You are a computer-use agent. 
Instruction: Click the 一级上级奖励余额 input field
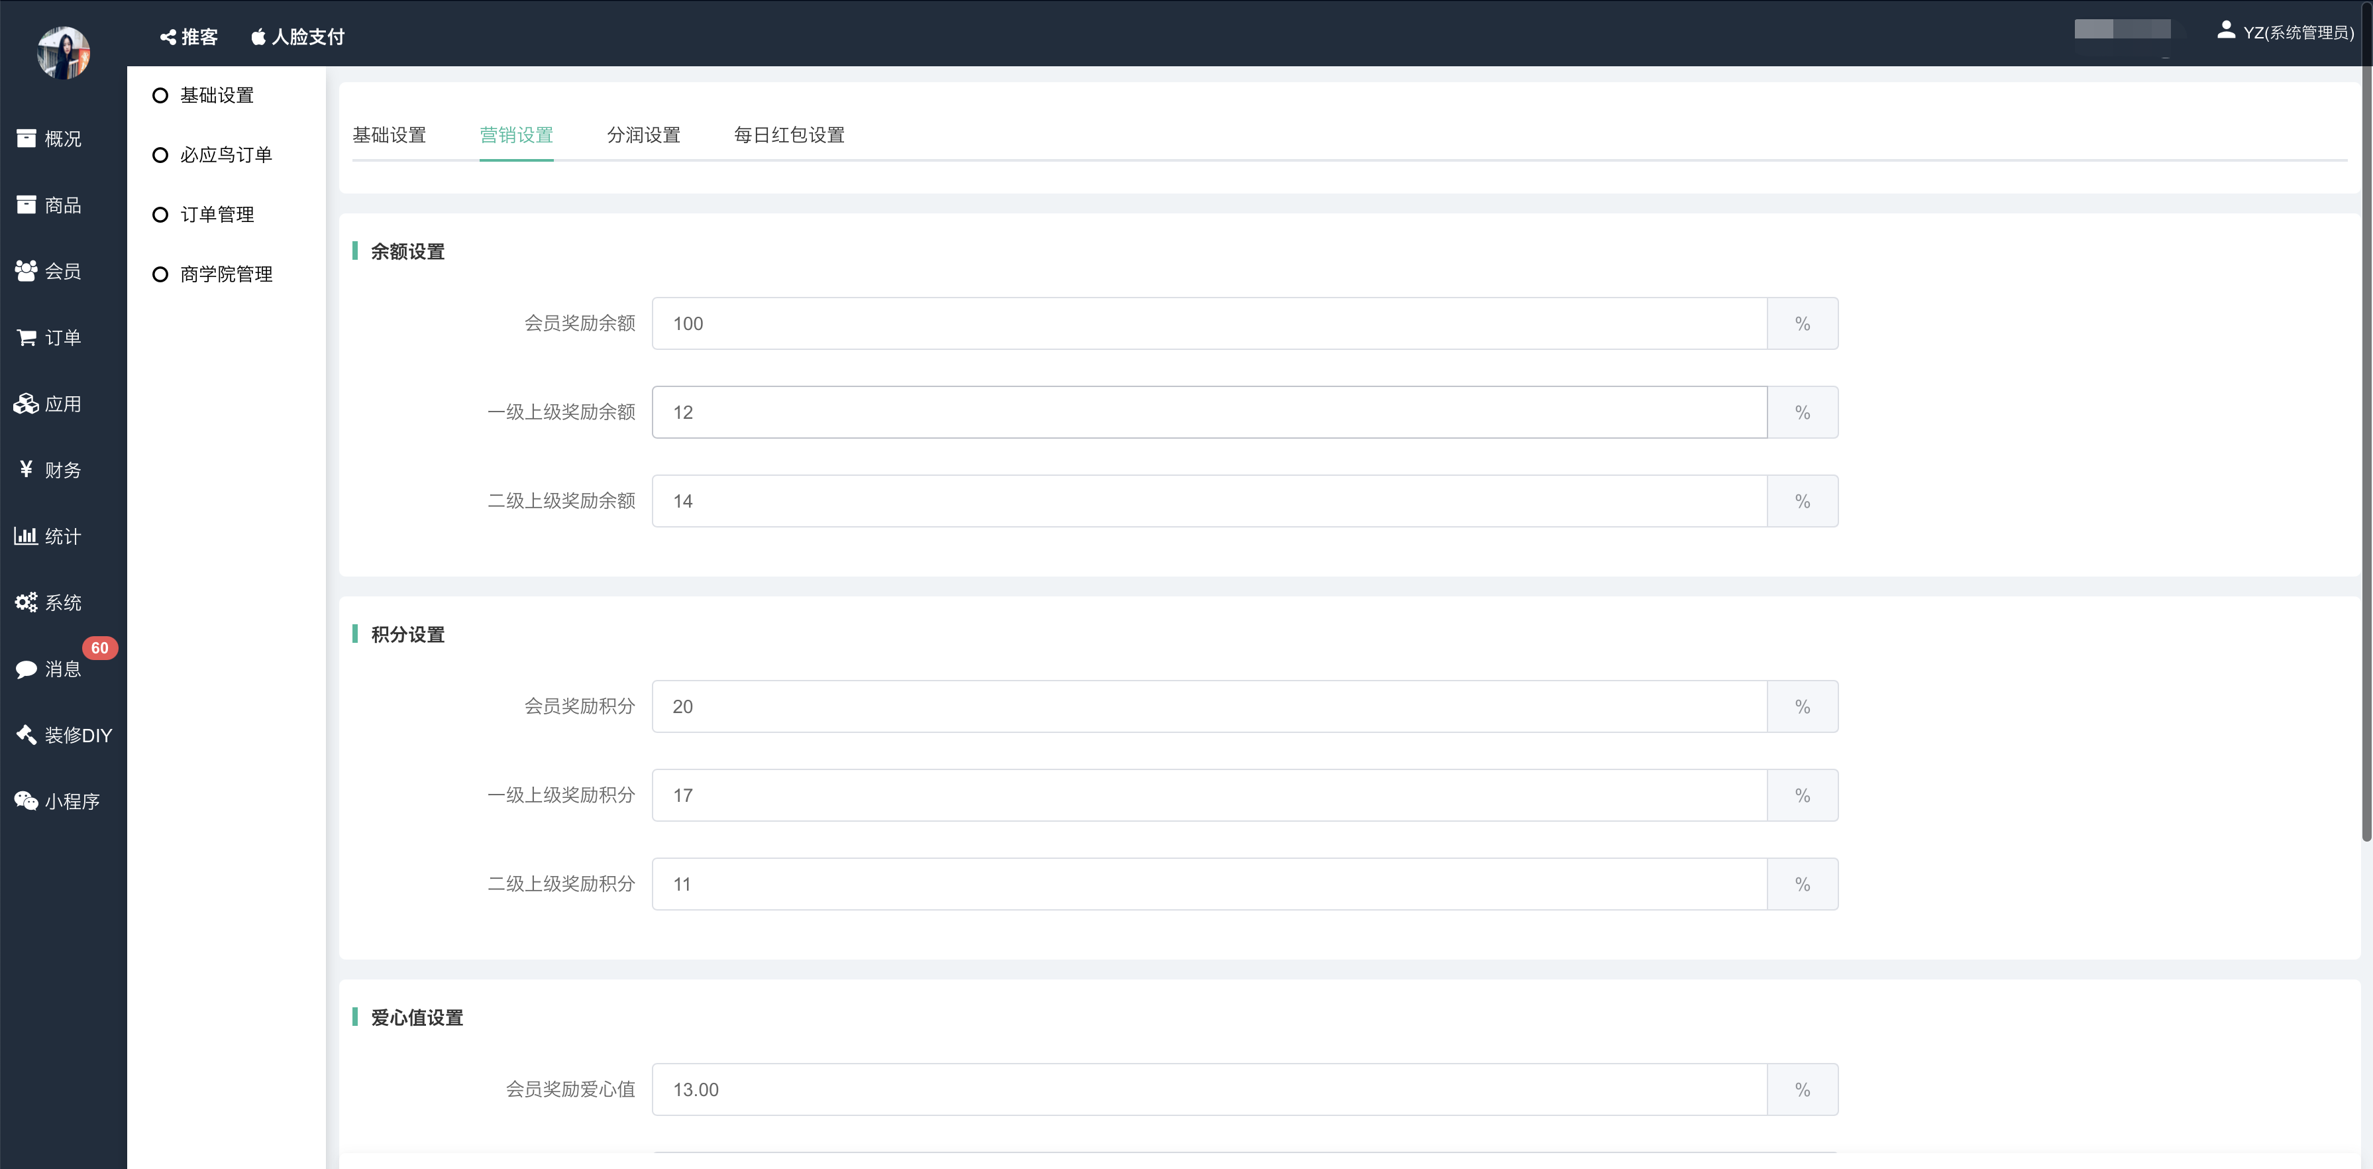tap(1208, 412)
